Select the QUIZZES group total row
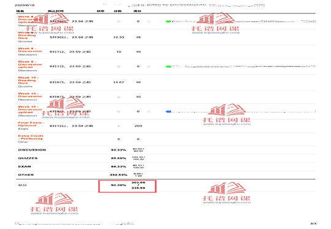This screenshot has height=229, width=331. (x=165, y=158)
